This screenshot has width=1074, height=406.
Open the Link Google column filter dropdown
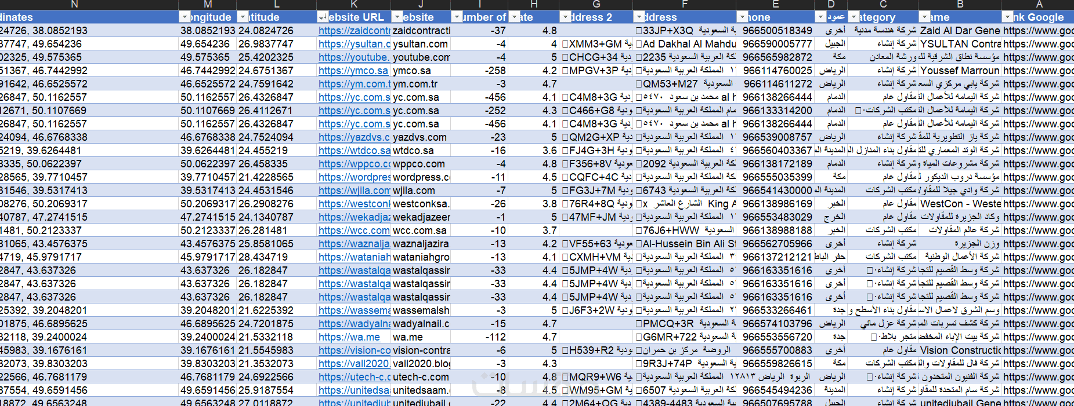tap(1008, 17)
